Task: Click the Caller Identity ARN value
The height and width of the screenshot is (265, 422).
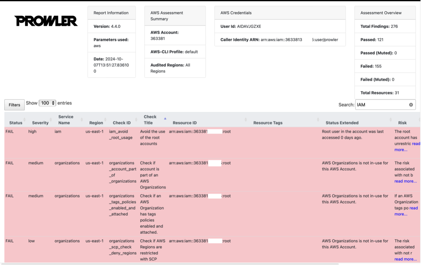Action: (299, 40)
